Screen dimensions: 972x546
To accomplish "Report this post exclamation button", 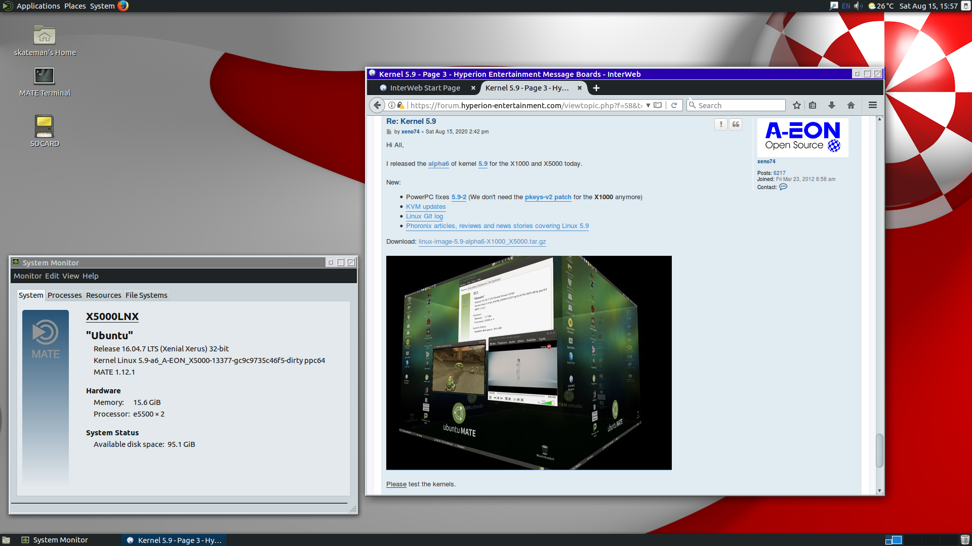I will pos(721,124).
